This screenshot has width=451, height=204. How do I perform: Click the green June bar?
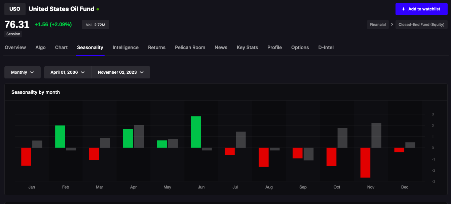196,132
